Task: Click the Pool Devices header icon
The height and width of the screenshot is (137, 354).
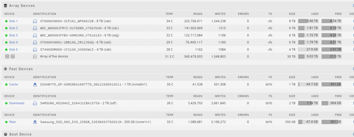Action: coord(6,69)
